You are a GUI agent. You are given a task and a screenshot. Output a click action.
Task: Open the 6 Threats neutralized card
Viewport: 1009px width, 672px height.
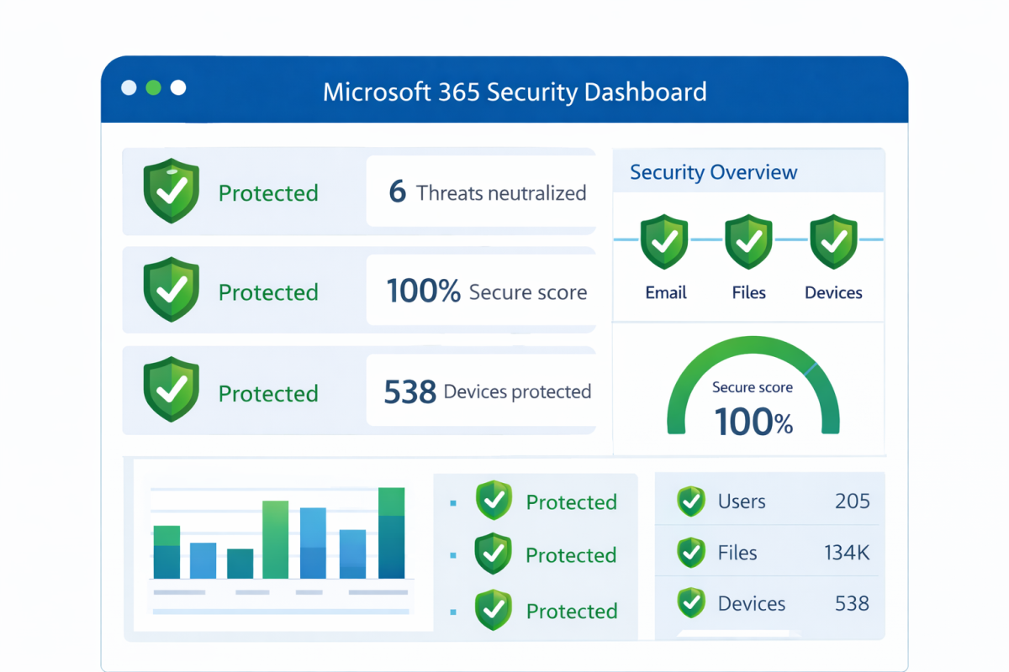(x=482, y=192)
